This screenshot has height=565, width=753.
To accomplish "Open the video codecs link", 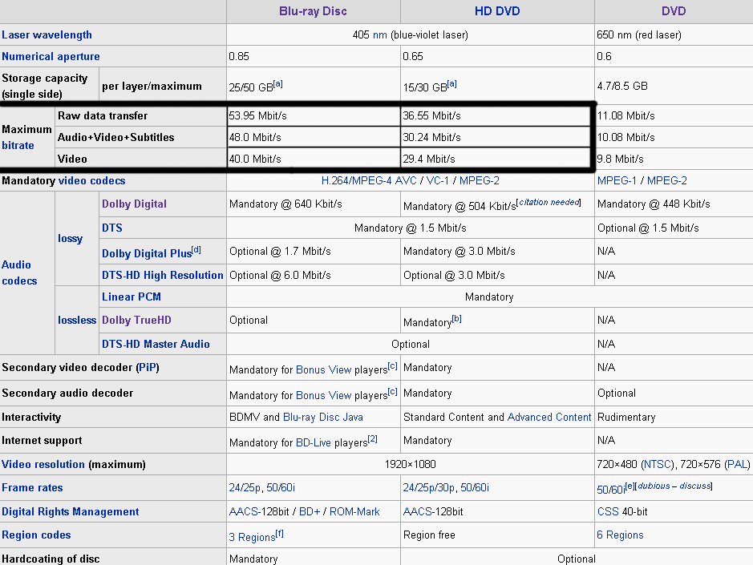I will click(x=91, y=180).
